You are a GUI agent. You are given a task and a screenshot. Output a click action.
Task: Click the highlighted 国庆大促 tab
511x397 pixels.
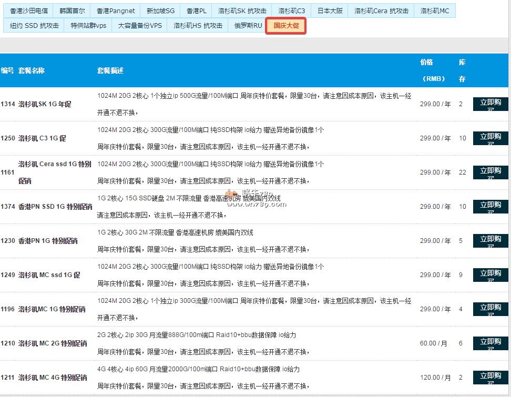coord(285,25)
